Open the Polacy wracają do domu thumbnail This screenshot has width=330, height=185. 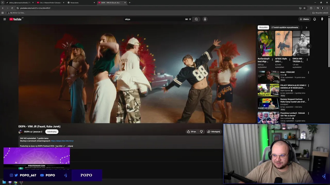pos(268,90)
